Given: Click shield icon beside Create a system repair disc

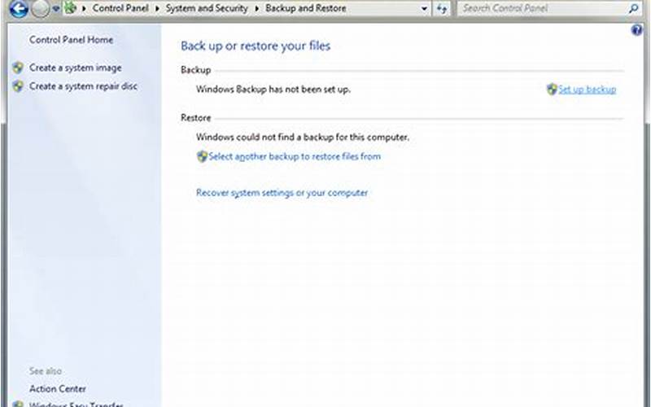Looking at the screenshot, I should point(18,86).
